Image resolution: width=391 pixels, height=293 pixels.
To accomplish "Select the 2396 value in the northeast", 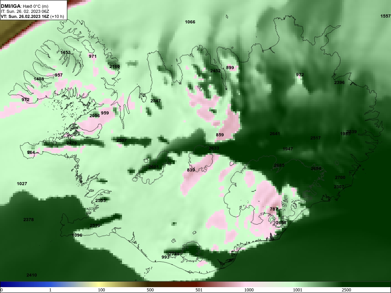I will click(339, 82).
